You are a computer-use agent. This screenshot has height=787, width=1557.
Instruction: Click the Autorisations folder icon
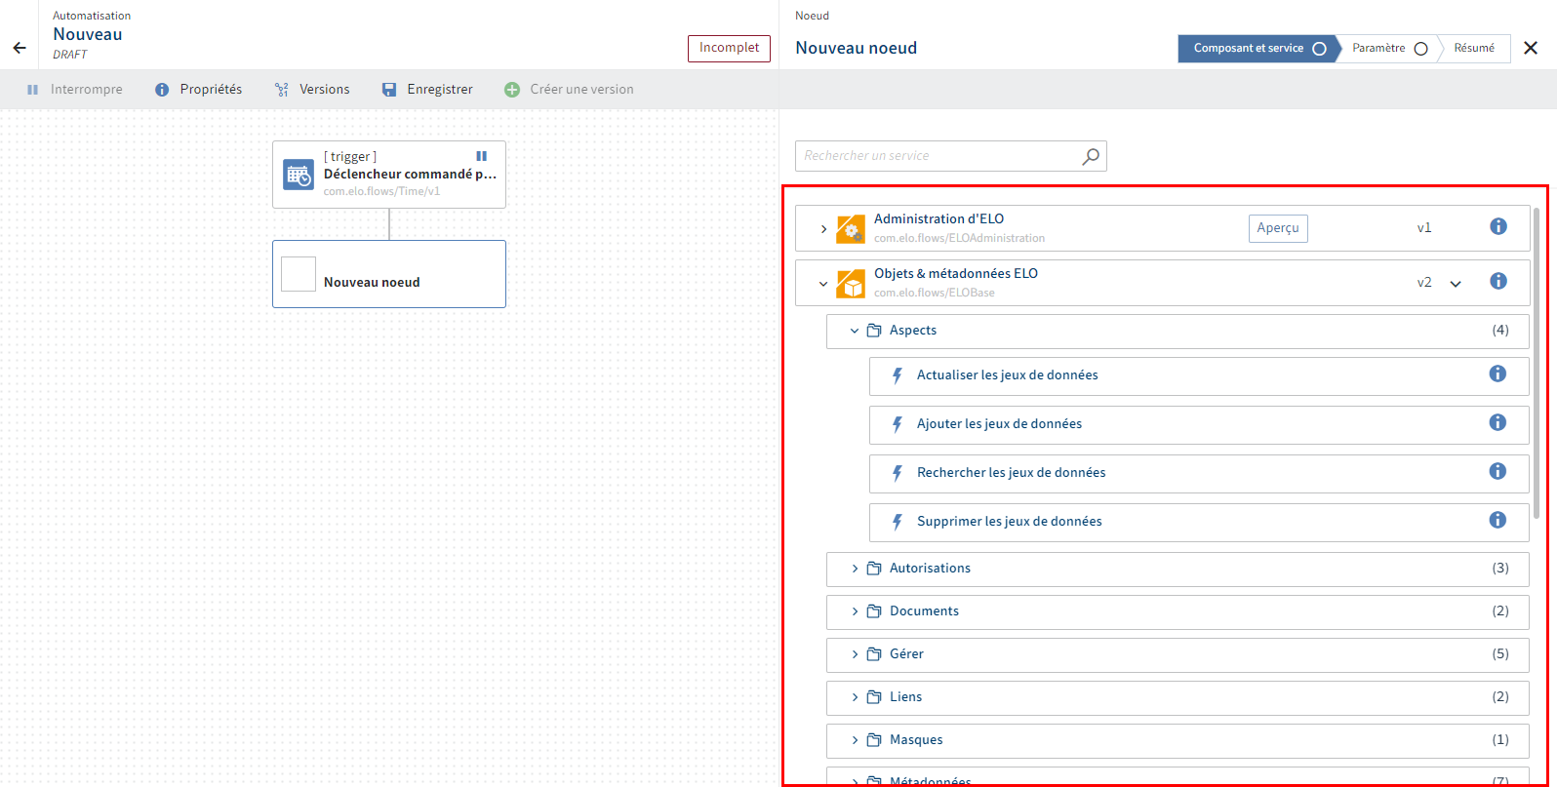point(874,569)
